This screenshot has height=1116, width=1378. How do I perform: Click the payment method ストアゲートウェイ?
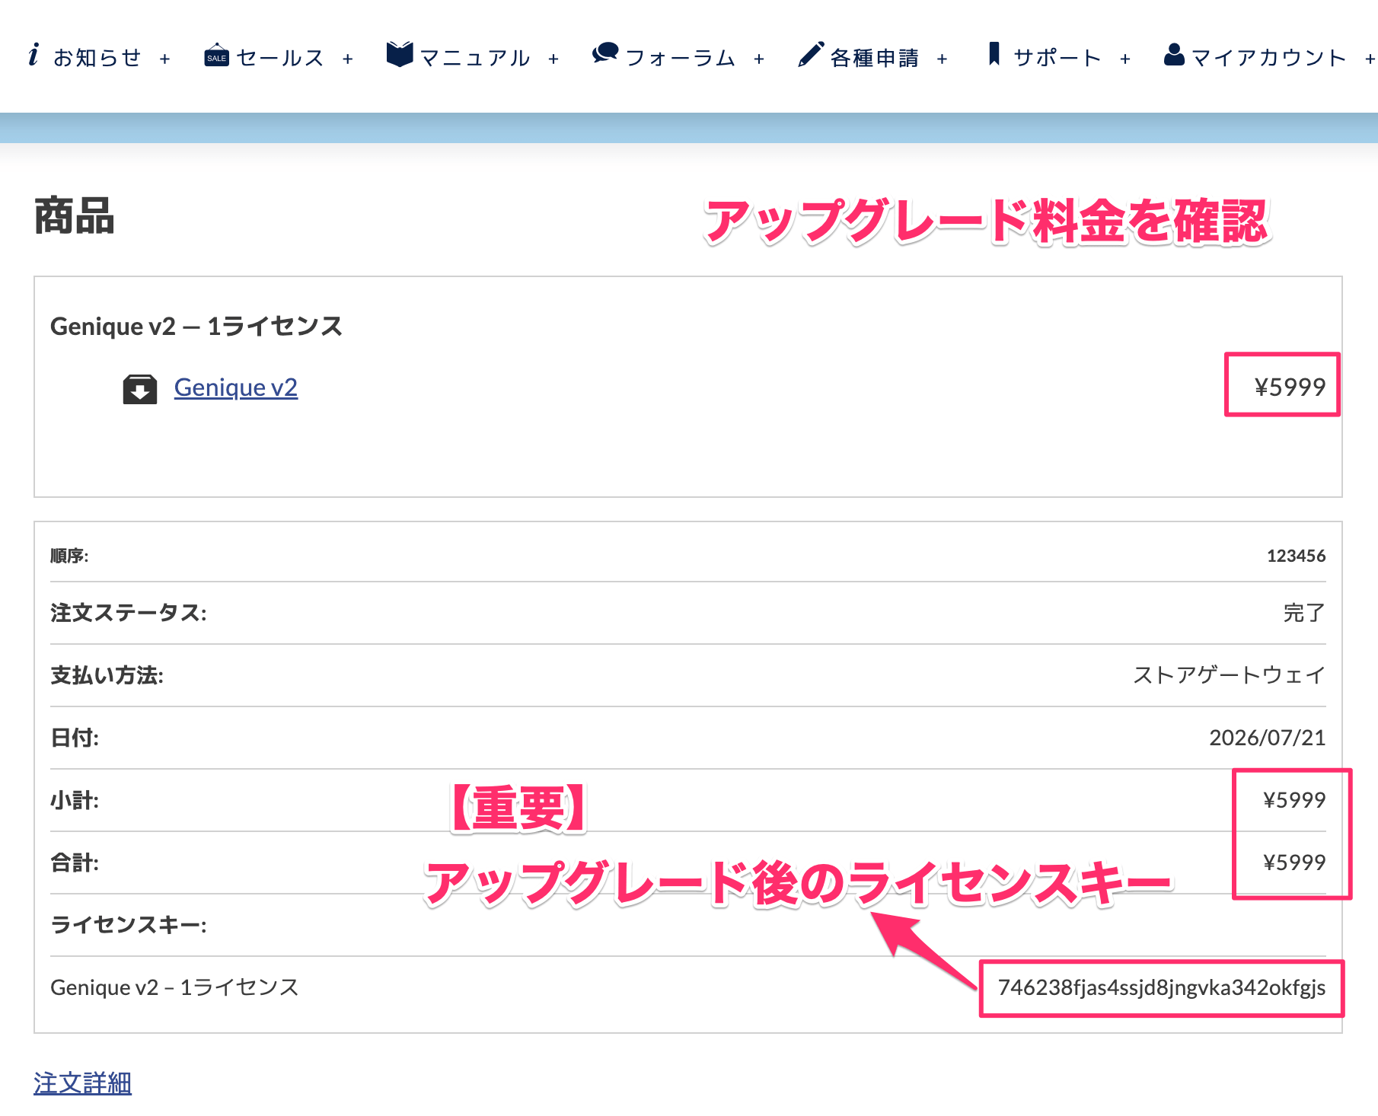tap(1230, 674)
